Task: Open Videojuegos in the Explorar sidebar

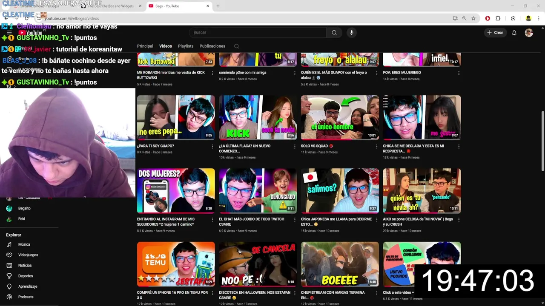Action: [x=28, y=255]
